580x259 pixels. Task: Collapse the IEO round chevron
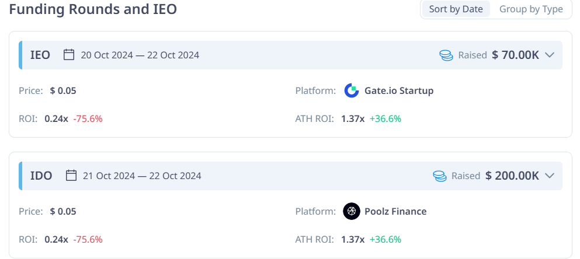[550, 55]
